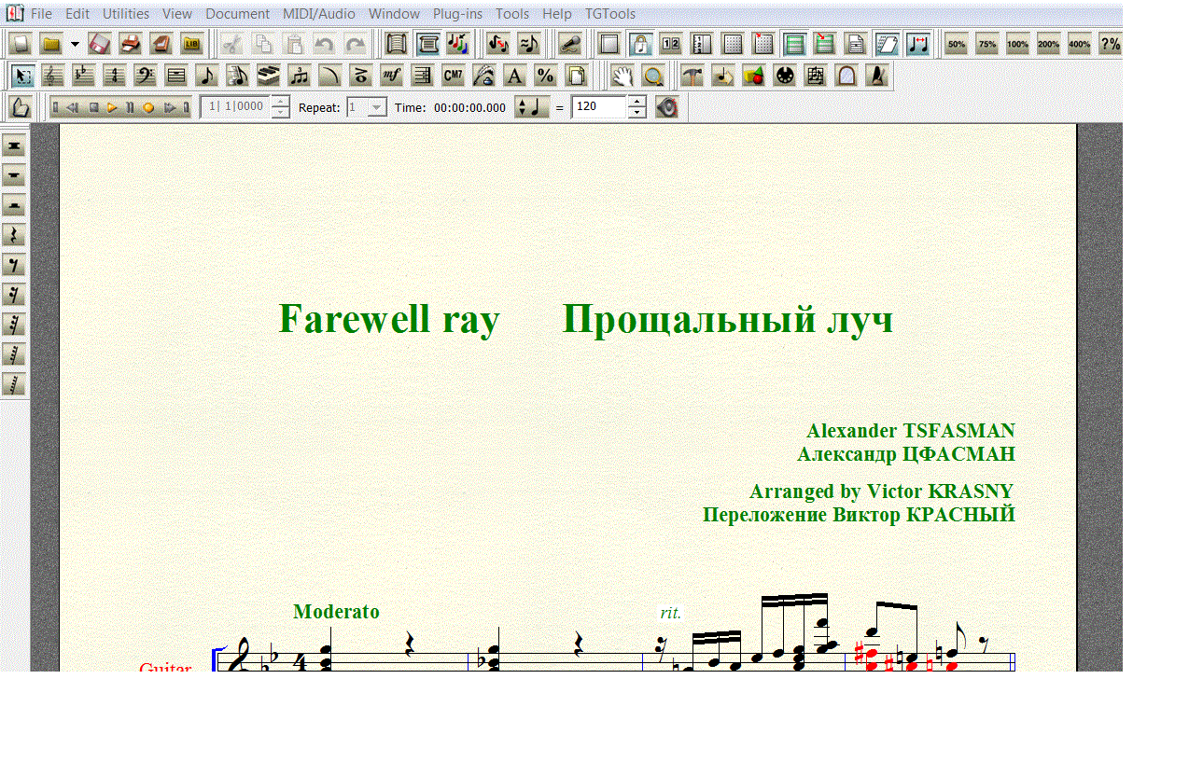Viewport: 1189px width, 762px height.
Task: Switch to Page View icon
Action: pos(427,44)
